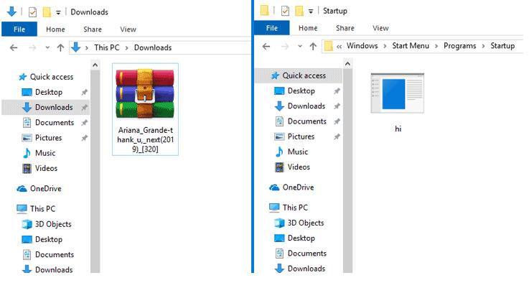Image resolution: width=529 pixels, height=283 pixels.
Task: Go forward in Downloads window
Action: coord(32,47)
